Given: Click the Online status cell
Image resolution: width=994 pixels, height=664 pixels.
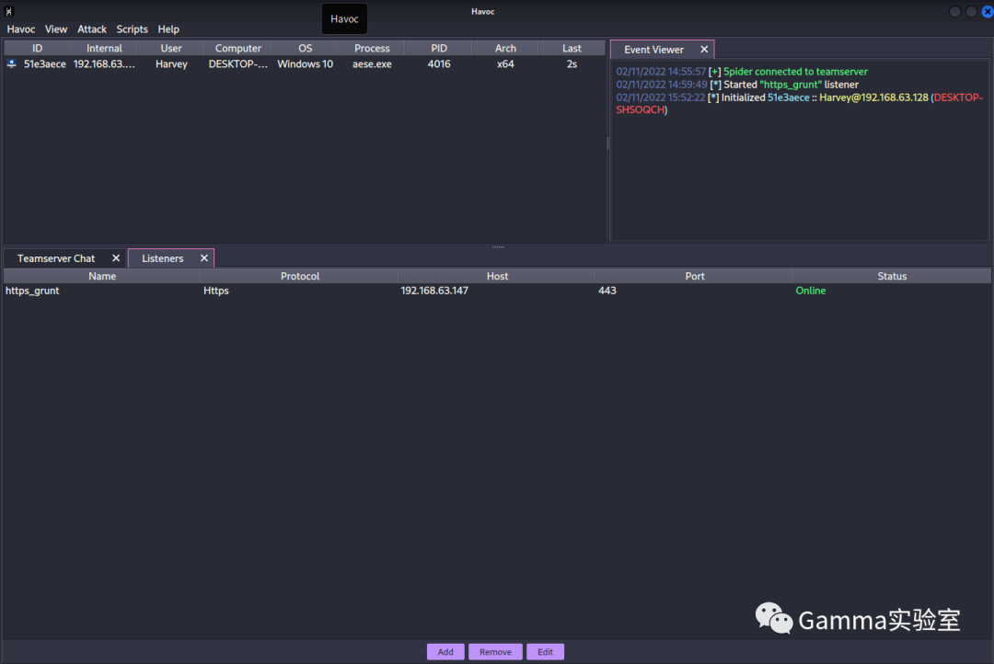Looking at the screenshot, I should tap(811, 291).
